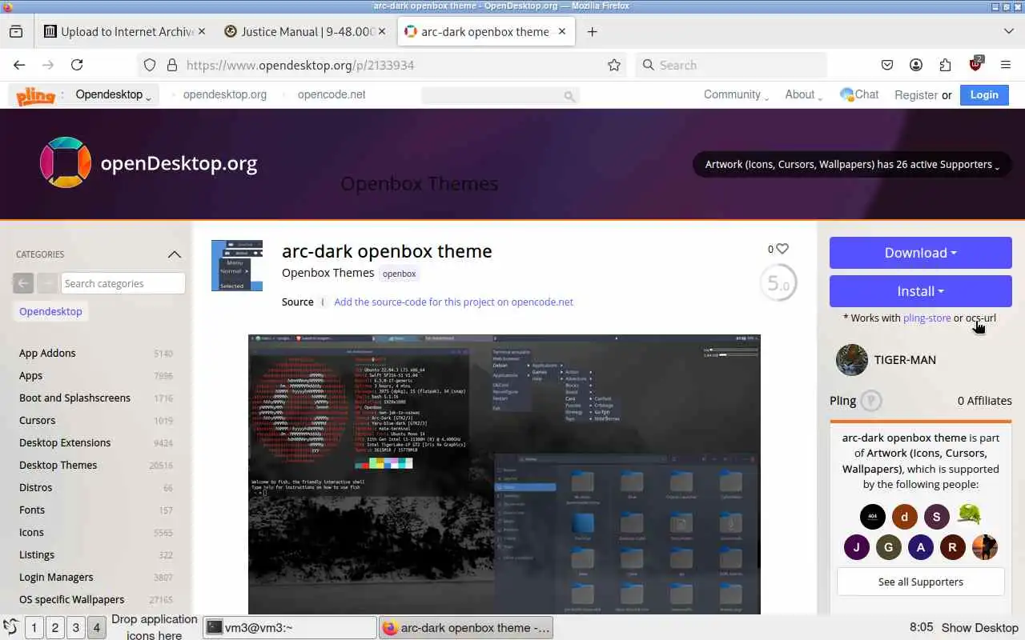Click the padlock site info icon
1025x640 pixels.
click(x=171, y=65)
